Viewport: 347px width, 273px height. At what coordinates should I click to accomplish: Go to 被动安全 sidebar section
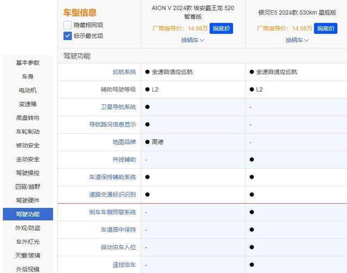(28, 146)
